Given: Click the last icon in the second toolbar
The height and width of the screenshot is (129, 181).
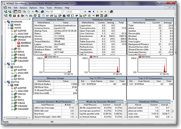Looking at the screenshot, I should (x=105, y=16).
